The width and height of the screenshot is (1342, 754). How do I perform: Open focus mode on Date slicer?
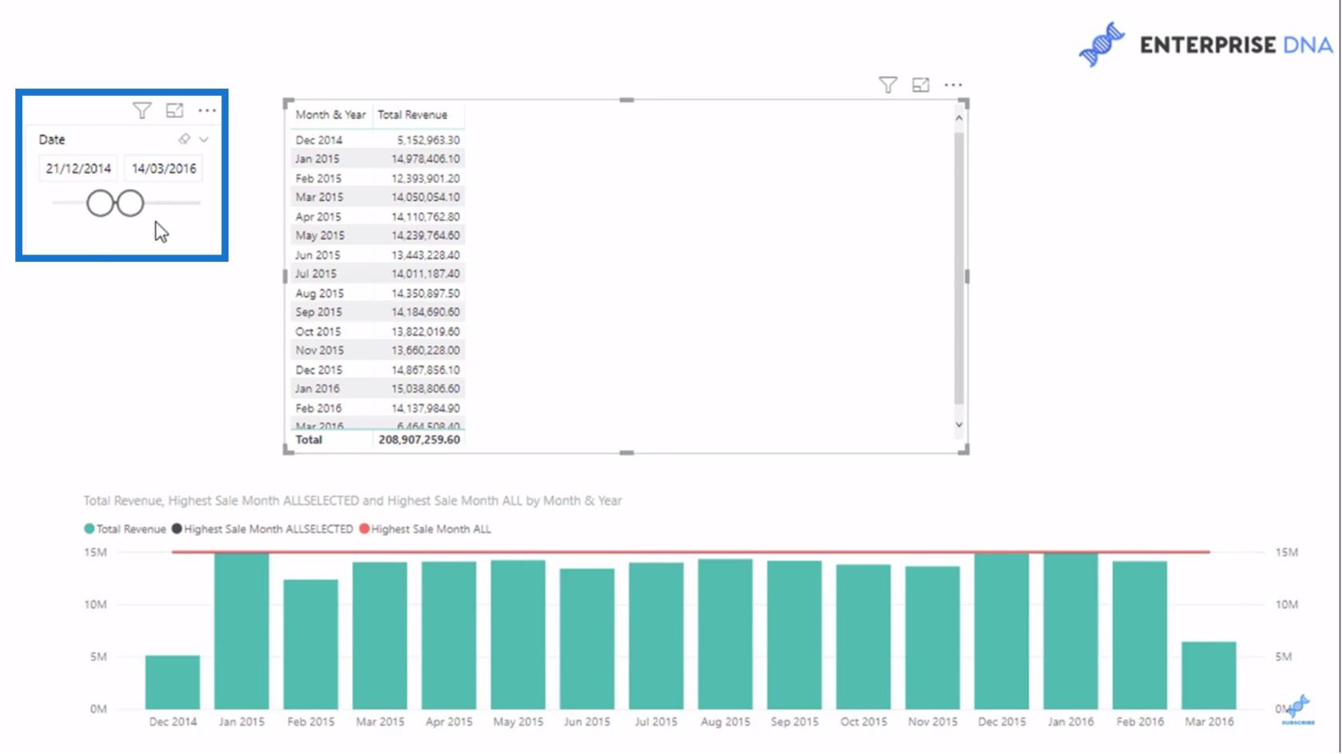(x=174, y=111)
